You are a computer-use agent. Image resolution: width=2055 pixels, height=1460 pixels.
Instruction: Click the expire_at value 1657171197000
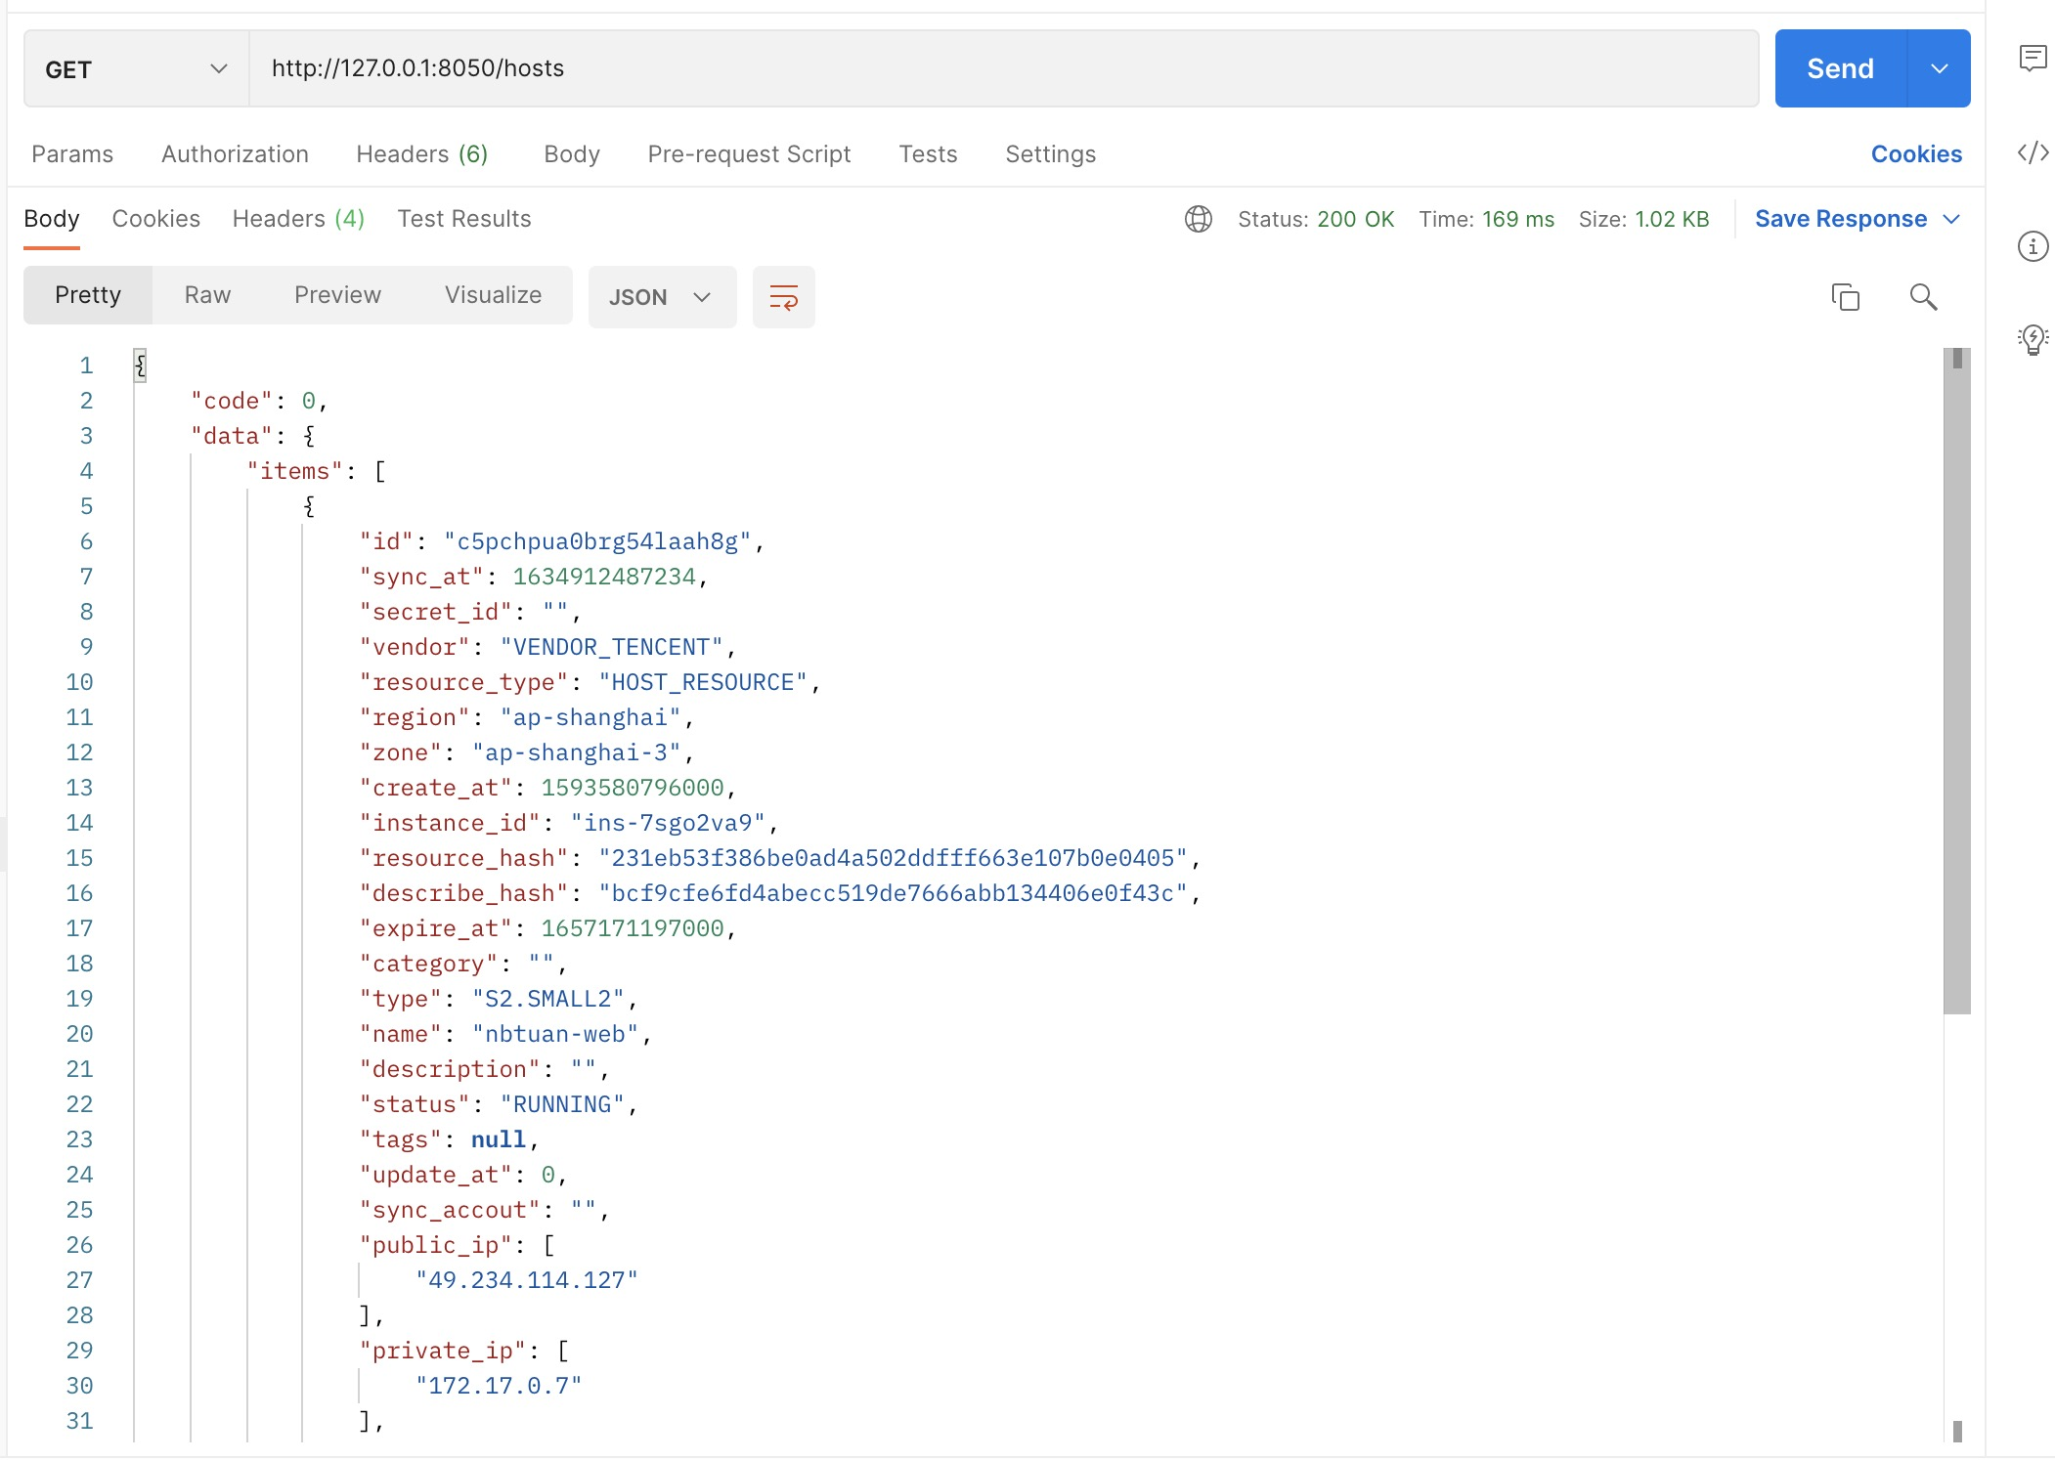click(x=633, y=928)
